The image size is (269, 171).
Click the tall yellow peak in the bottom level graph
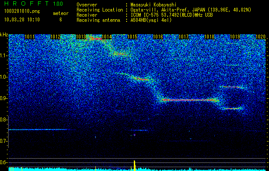tap(134, 165)
